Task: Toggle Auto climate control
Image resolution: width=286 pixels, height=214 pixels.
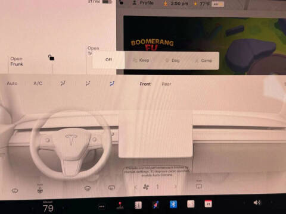Action: point(12,83)
